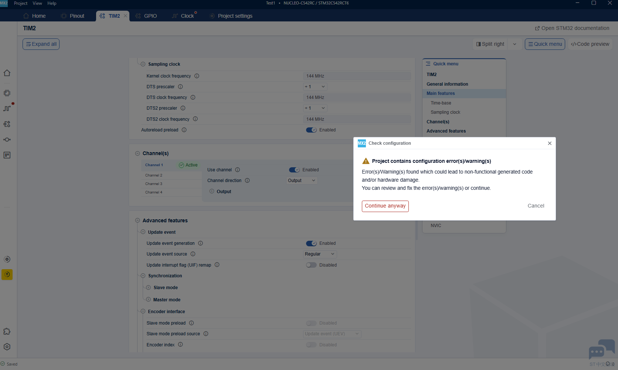
Task: Toggle Update interrupt flag (UIF) remap switch
Action: coord(311,265)
